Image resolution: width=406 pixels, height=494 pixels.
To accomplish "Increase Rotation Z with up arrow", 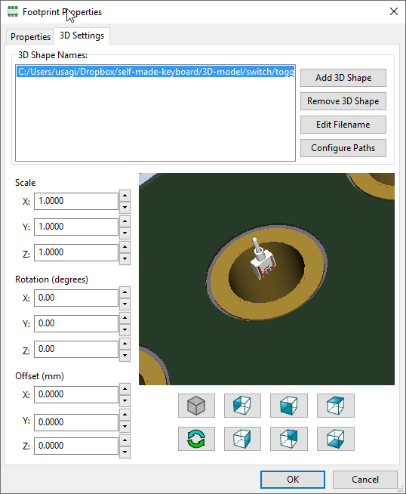I will coord(125,344).
